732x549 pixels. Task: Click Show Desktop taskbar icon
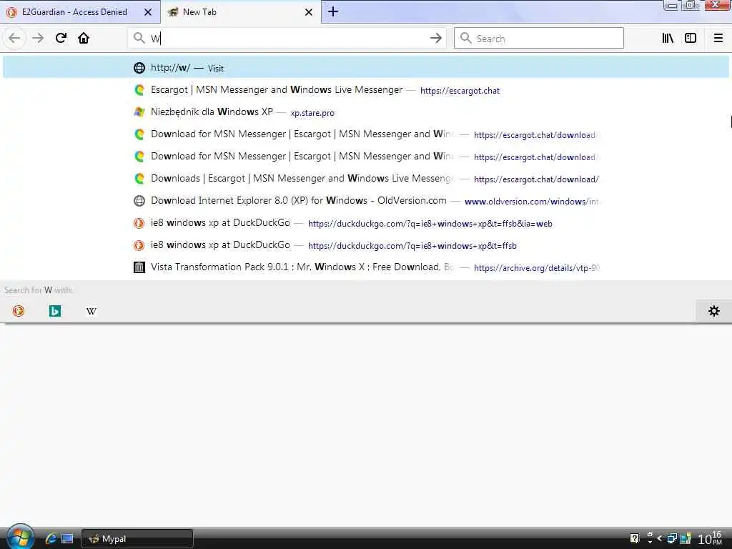coord(67,539)
